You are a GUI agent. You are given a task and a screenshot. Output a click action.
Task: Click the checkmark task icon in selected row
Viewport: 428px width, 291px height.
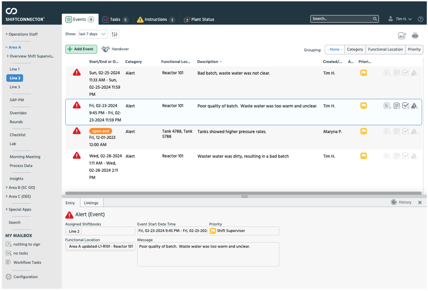[406, 106]
